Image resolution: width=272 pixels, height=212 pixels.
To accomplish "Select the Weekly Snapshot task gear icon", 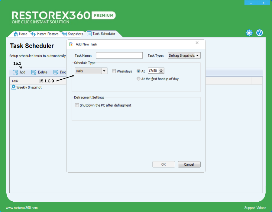I will tap(13, 87).
